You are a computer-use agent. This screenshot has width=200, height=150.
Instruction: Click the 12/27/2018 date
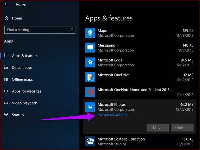[184, 109]
